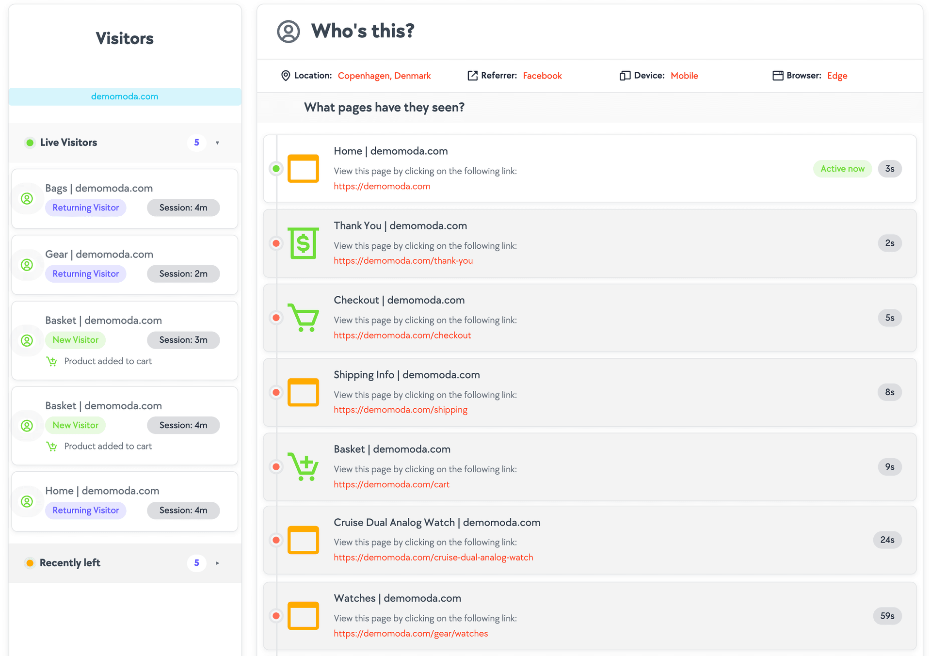This screenshot has width=931, height=656.
Task: Click the visitor avatar icon on Gear card
Action: coord(27,265)
